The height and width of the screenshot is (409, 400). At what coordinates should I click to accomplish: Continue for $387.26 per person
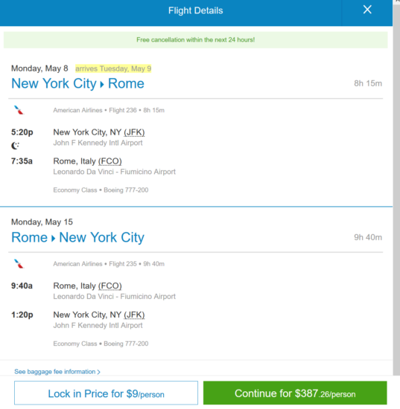pos(295,393)
